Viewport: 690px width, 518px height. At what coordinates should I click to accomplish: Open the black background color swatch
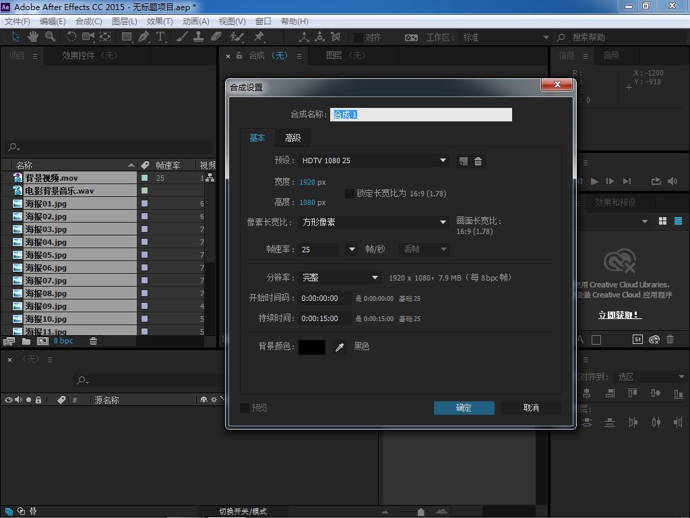[x=312, y=347]
